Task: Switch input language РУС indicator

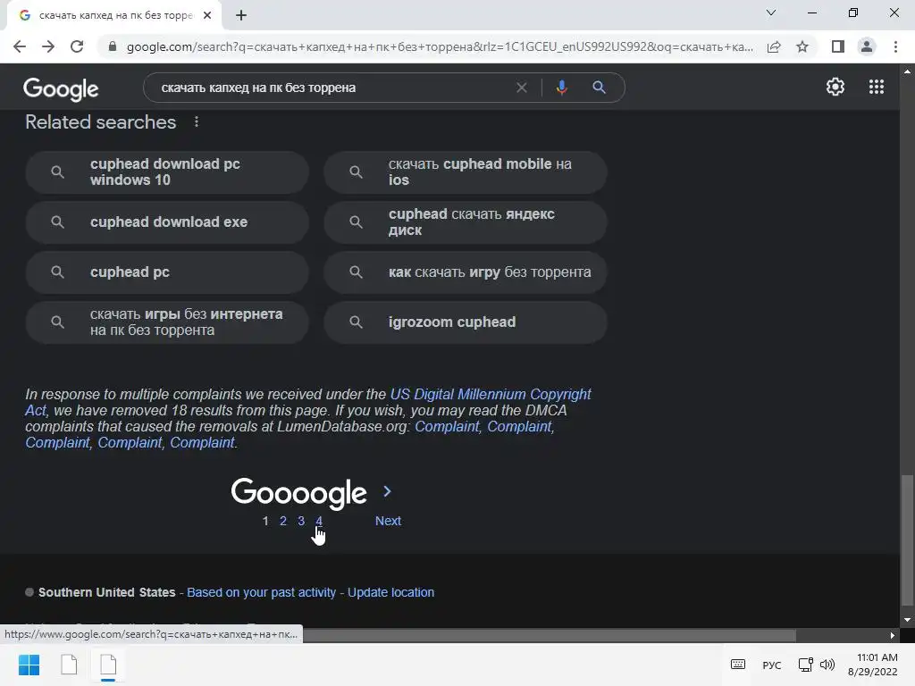Action: (771, 665)
